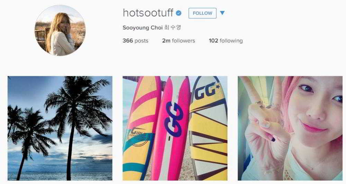Expand the dropdown arrow beside FOLLOW

coord(222,13)
